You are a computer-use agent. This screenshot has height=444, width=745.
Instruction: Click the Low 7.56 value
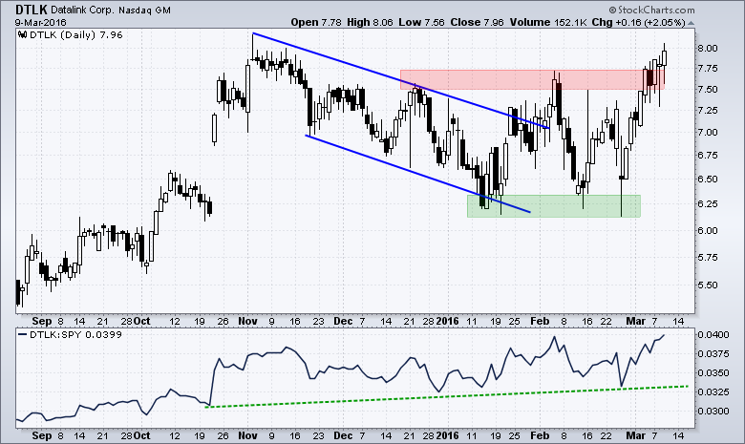tap(421, 22)
